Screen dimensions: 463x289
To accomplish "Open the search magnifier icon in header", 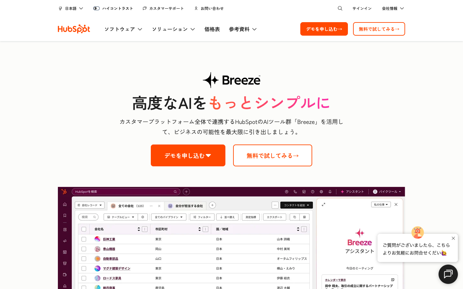I will 340,8.
